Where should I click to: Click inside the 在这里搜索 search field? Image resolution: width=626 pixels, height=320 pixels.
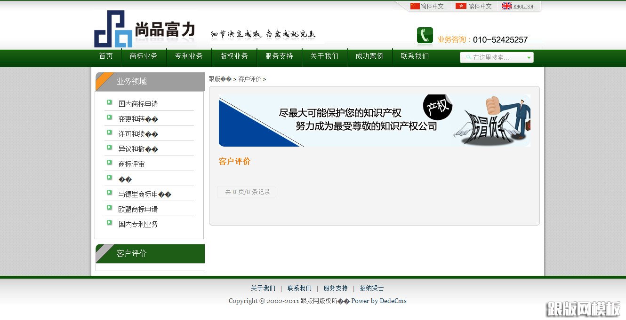point(494,57)
